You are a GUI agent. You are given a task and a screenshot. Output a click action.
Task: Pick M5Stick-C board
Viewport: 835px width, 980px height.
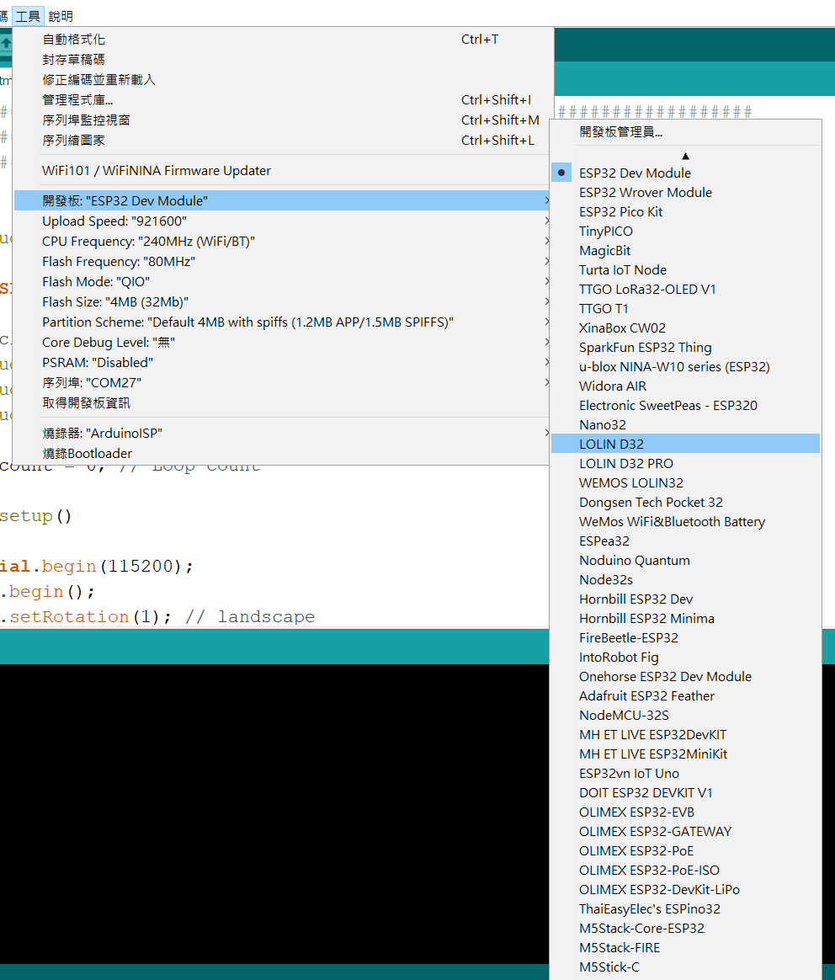coord(686,967)
